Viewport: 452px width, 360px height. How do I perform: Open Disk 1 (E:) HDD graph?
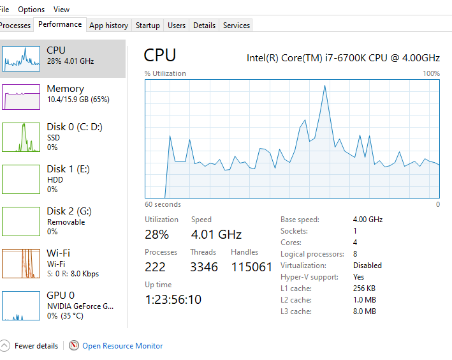(x=21, y=179)
